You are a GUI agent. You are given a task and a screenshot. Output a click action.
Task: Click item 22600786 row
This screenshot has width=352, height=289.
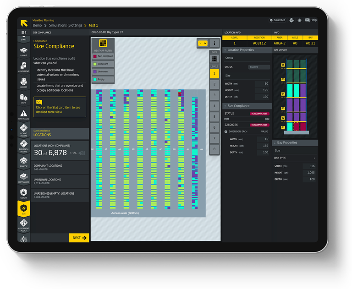(247, 125)
